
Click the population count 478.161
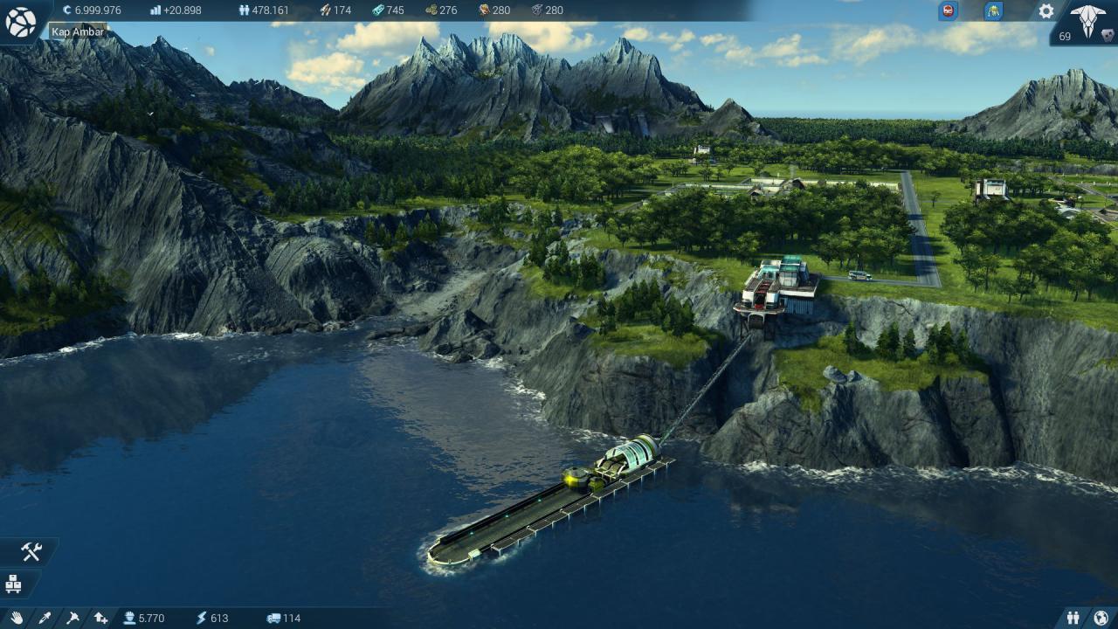pyautogui.click(x=270, y=10)
